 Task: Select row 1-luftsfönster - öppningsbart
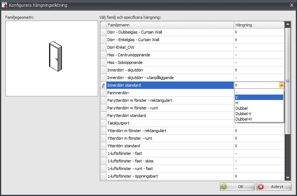click(170, 176)
